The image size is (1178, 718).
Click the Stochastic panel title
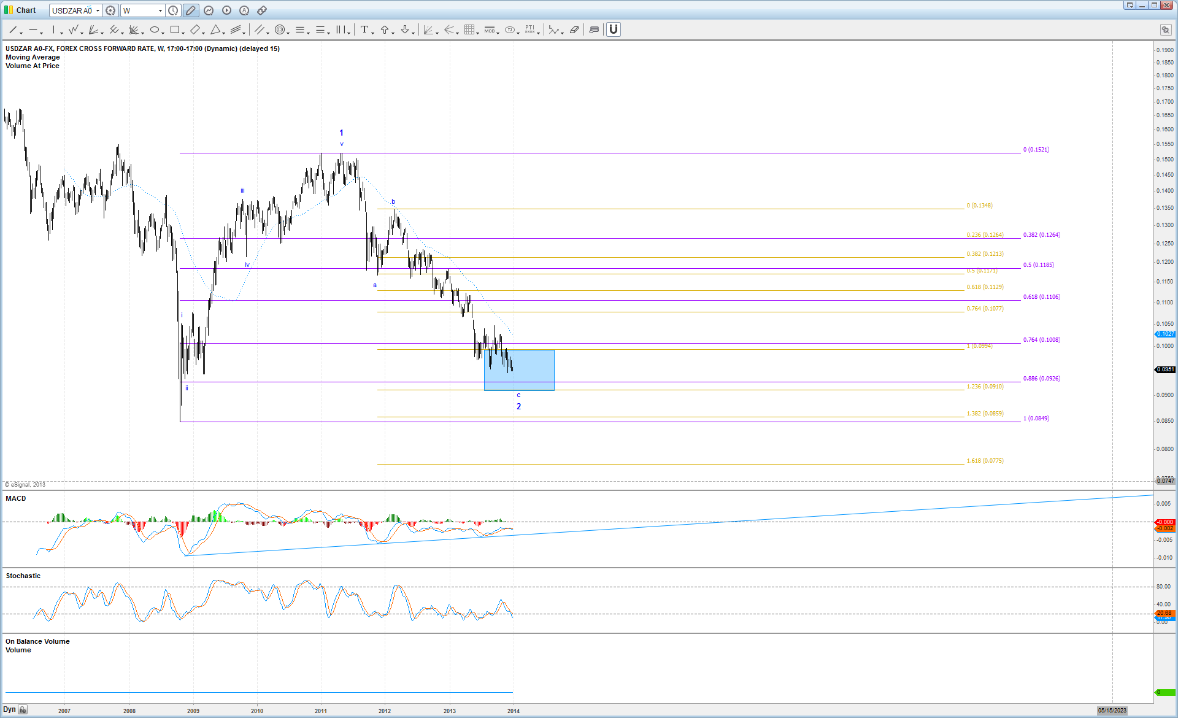[23, 576]
